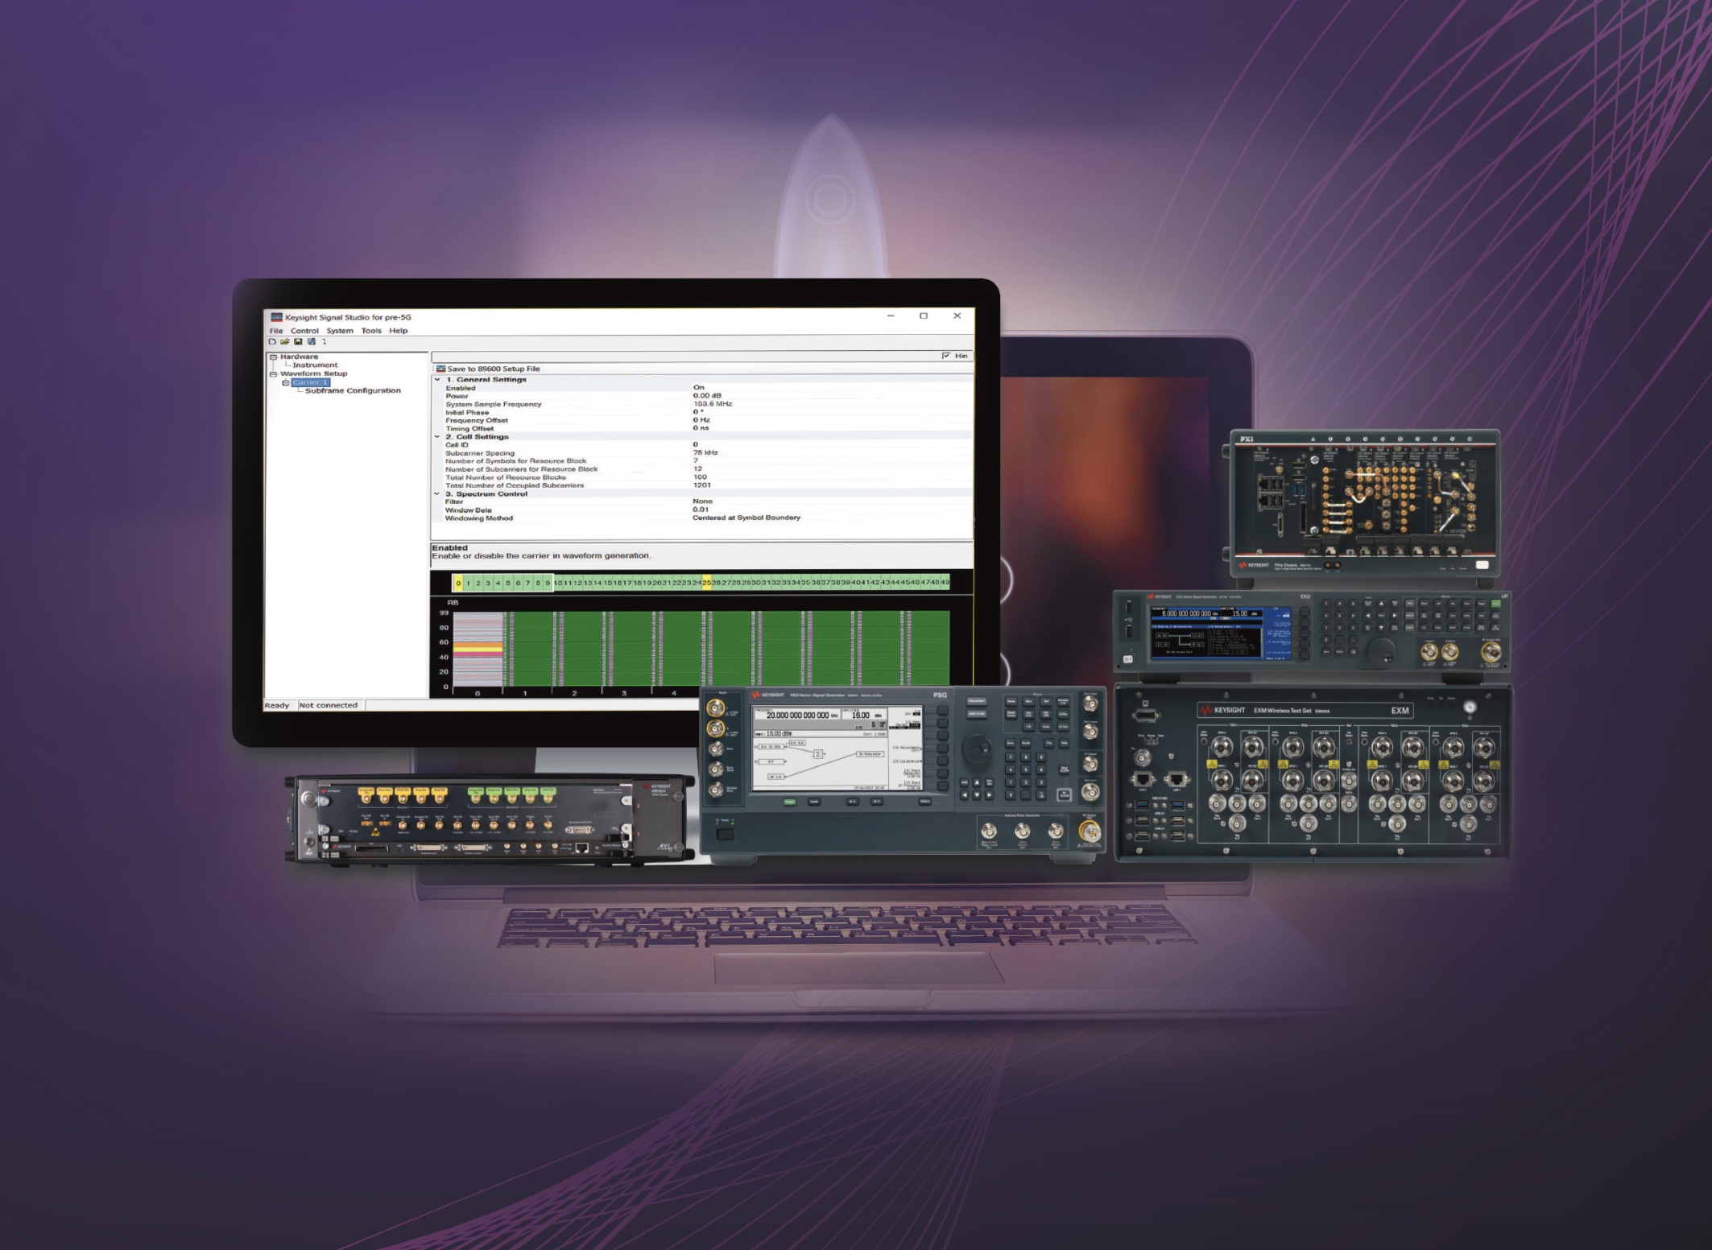Click Save to 89600 Setup File
Viewport: 1712px width, 1250px height.
[494, 369]
